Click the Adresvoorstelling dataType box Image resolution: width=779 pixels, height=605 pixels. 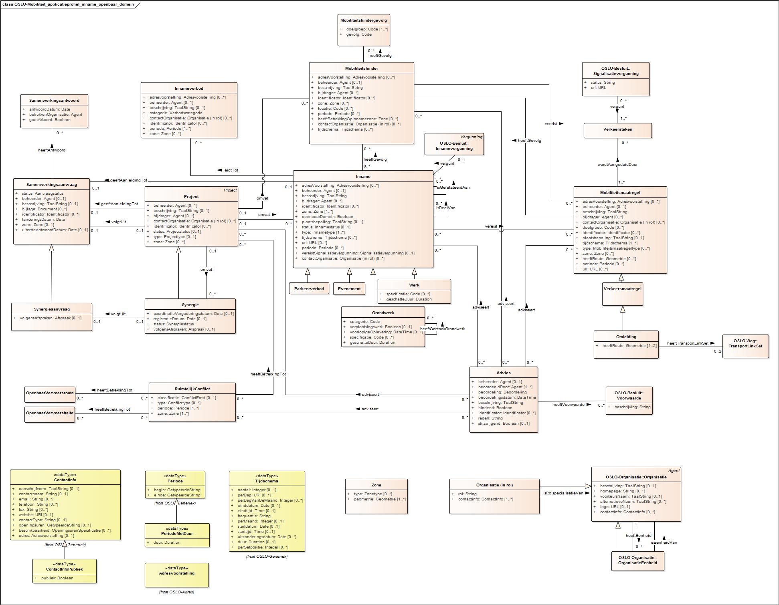(176, 574)
